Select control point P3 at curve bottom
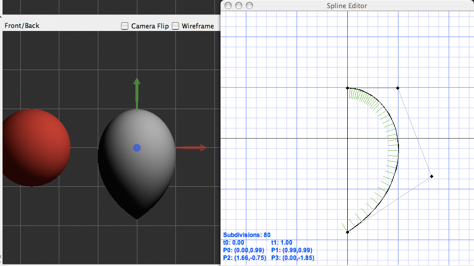Screen dimensions: 474x266 347,232
